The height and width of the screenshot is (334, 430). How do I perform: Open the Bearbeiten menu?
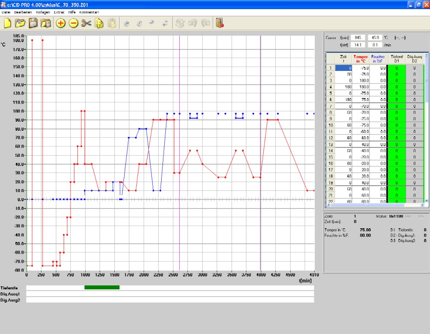23,12
